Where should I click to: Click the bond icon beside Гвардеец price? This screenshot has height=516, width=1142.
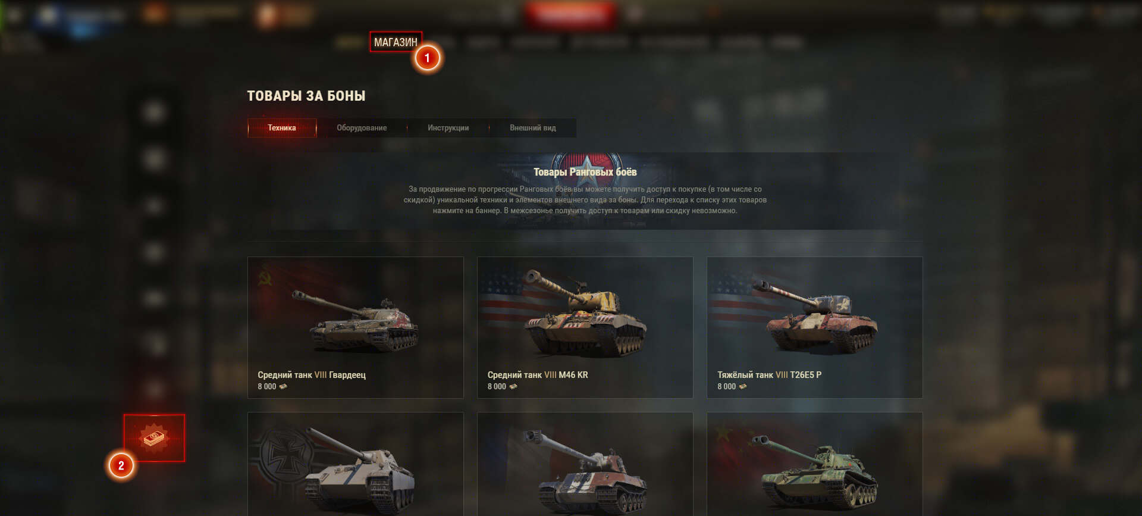click(x=283, y=386)
